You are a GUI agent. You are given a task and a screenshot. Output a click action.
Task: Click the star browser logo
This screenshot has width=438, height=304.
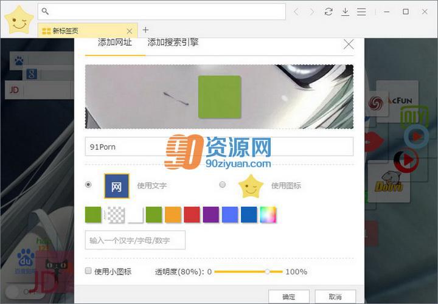(x=19, y=20)
